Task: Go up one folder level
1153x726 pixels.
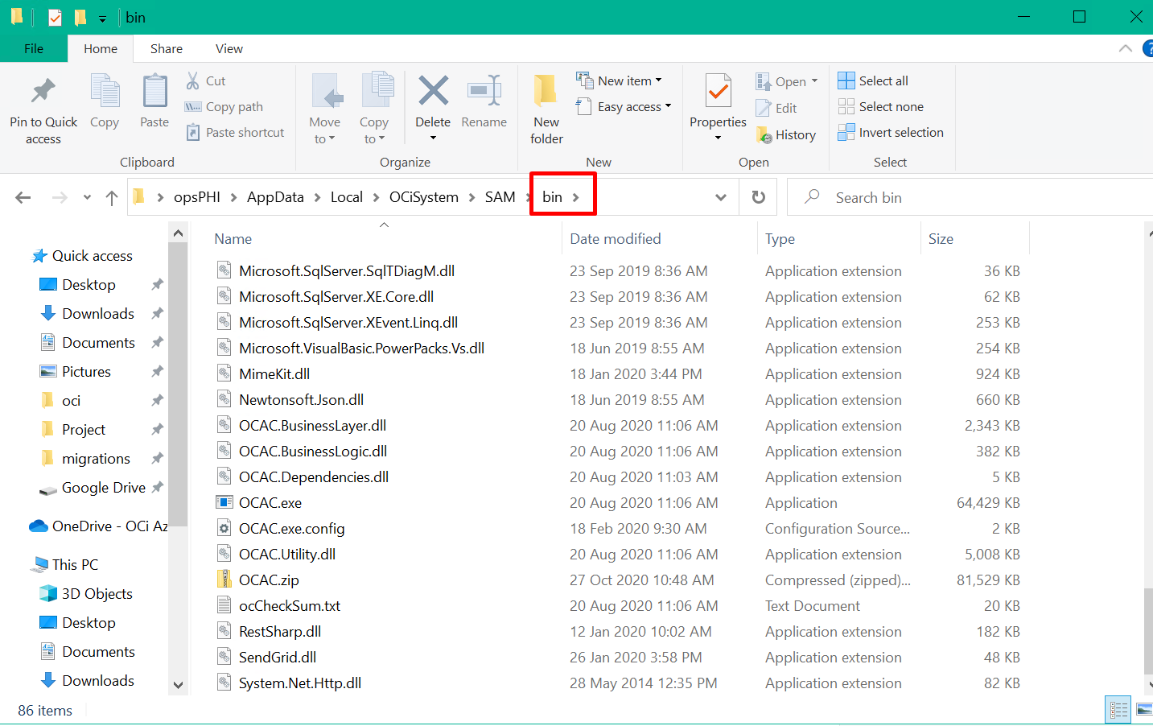Action: click(x=112, y=197)
